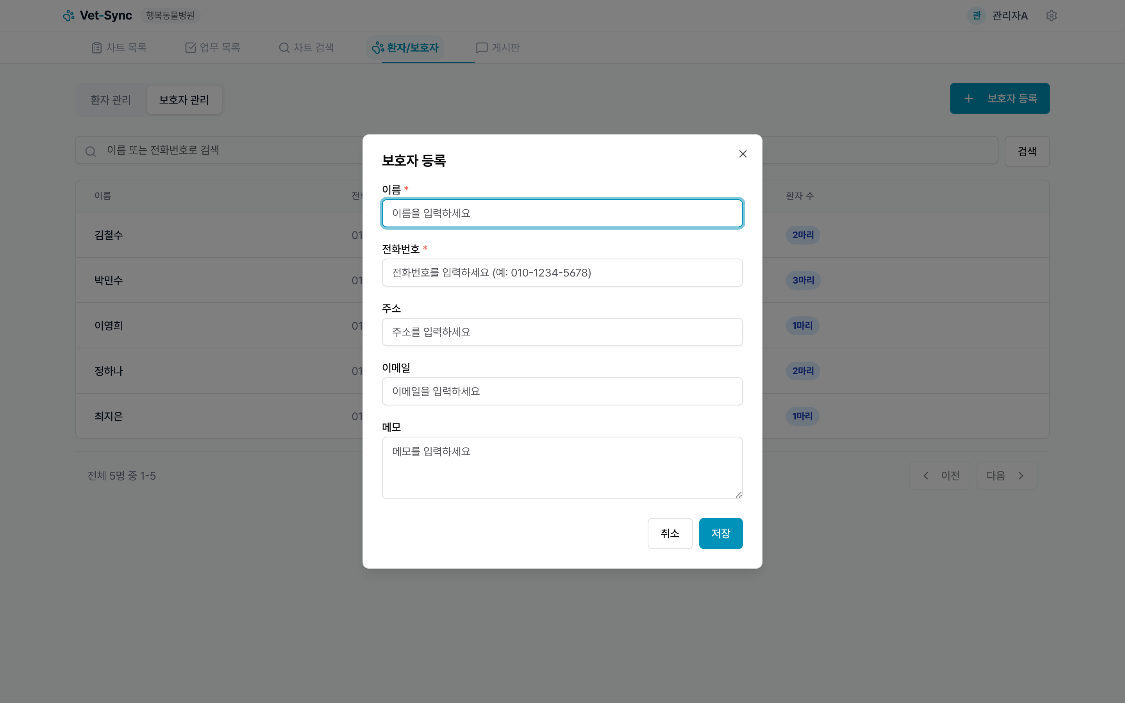The height and width of the screenshot is (703, 1125).
Task: Open the settings gear icon
Action: tap(1052, 15)
